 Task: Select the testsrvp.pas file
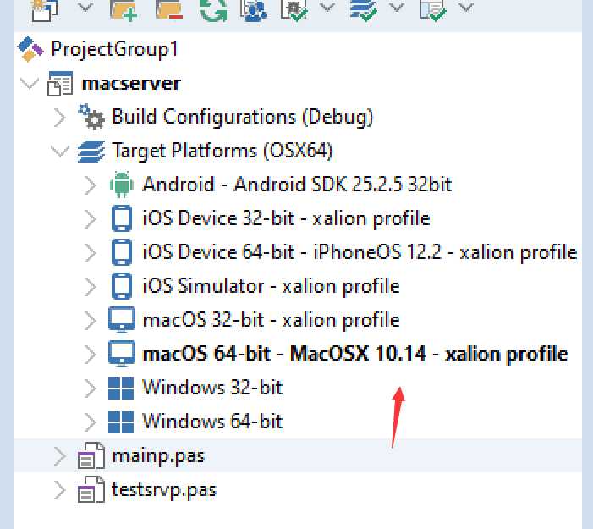coord(163,490)
